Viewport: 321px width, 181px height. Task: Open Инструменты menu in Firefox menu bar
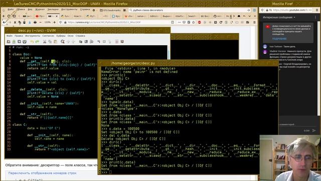click(x=69, y=10)
